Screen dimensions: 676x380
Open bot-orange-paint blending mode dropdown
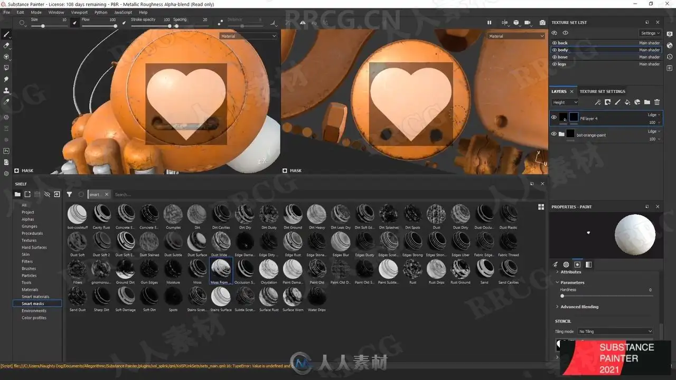[654, 131]
